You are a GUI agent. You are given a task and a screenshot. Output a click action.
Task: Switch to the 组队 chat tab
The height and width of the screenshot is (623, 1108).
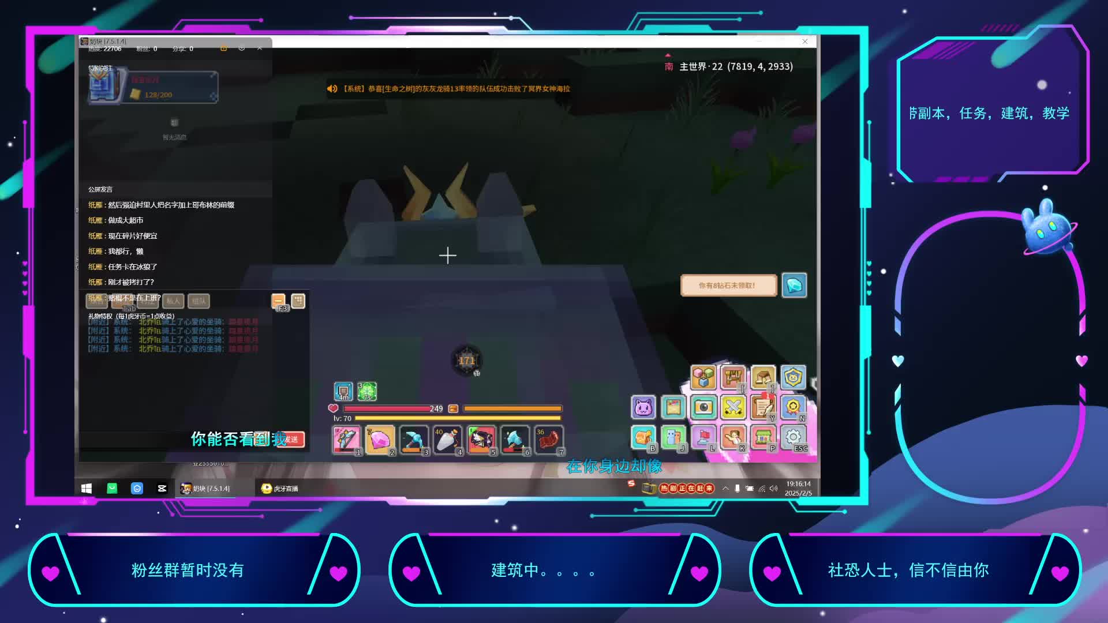[199, 301]
